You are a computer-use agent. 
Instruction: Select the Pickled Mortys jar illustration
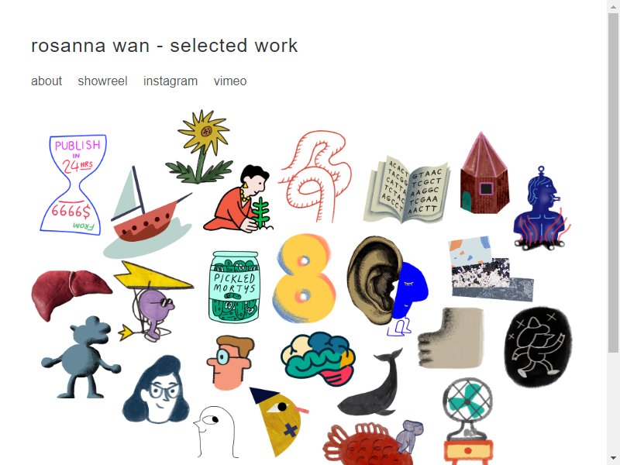[x=234, y=287]
